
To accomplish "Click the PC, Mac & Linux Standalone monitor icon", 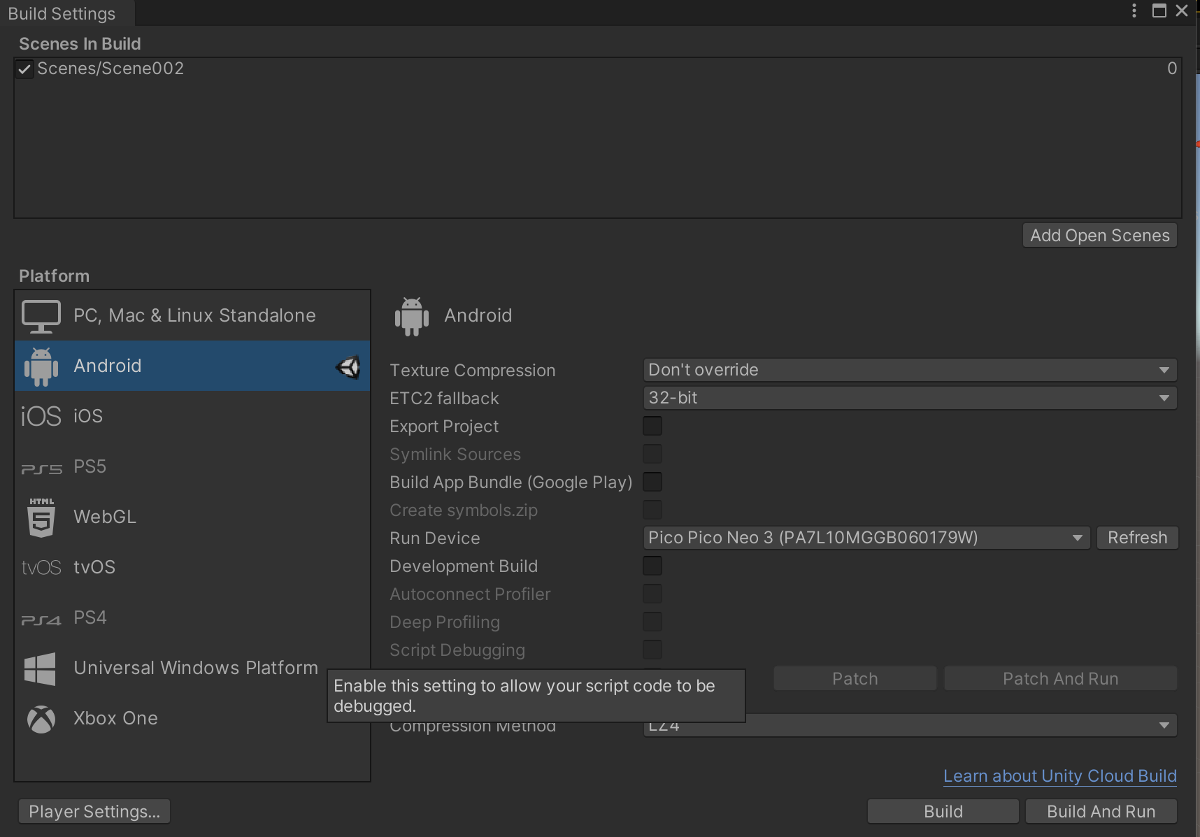I will click(41, 316).
